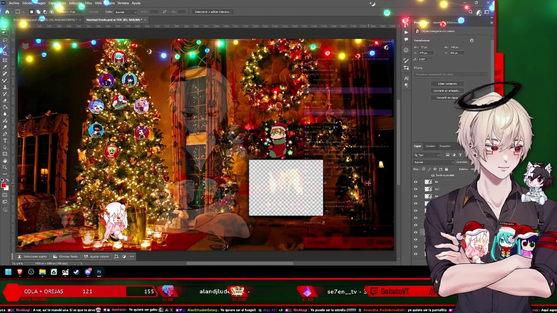Open the layer blend mode Normal dropdown
The width and height of the screenshot is (557, 313).
pos(434,162)
